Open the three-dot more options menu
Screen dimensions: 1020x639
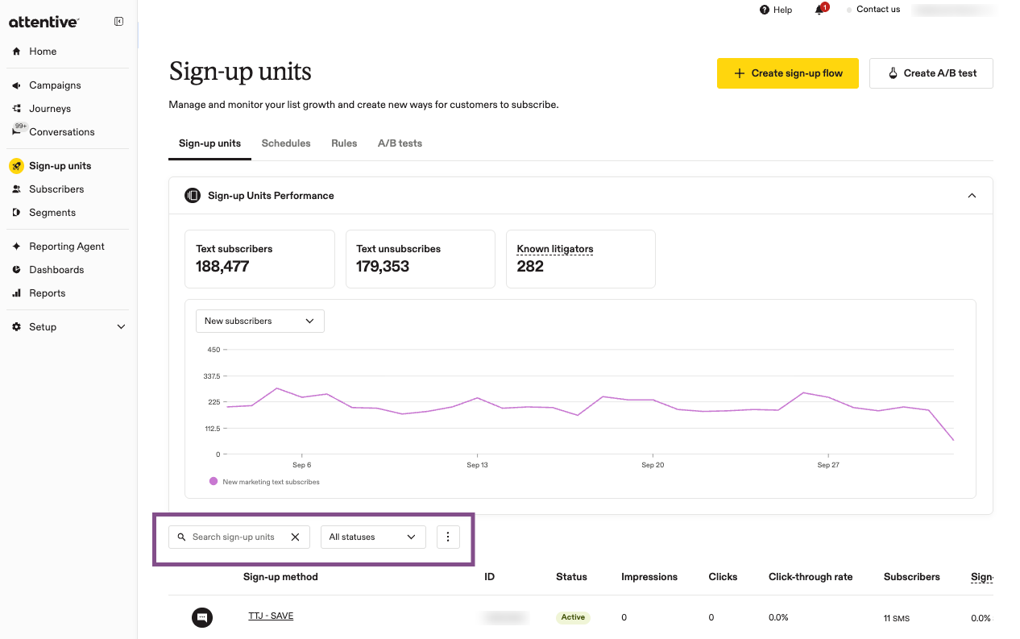[448, 537]
